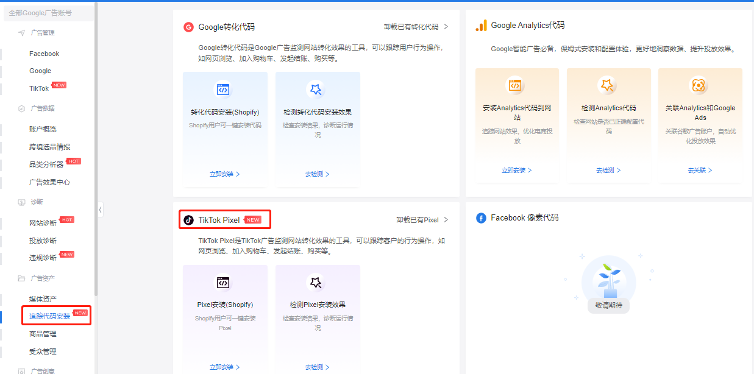Click 去检测 on 检测转化代码安装效果 card
The height and width of the screenshot is (374, 754).
[318, 174]
